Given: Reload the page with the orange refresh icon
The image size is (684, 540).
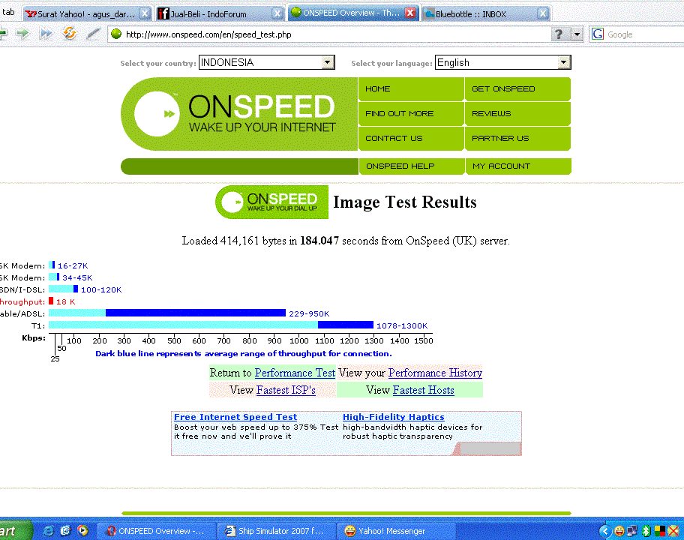Looking at the screenshot, I should 69,33.
